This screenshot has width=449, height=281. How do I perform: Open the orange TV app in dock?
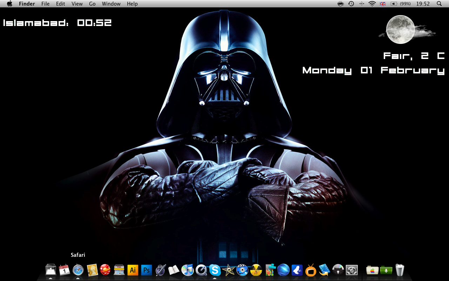[311, 270]
